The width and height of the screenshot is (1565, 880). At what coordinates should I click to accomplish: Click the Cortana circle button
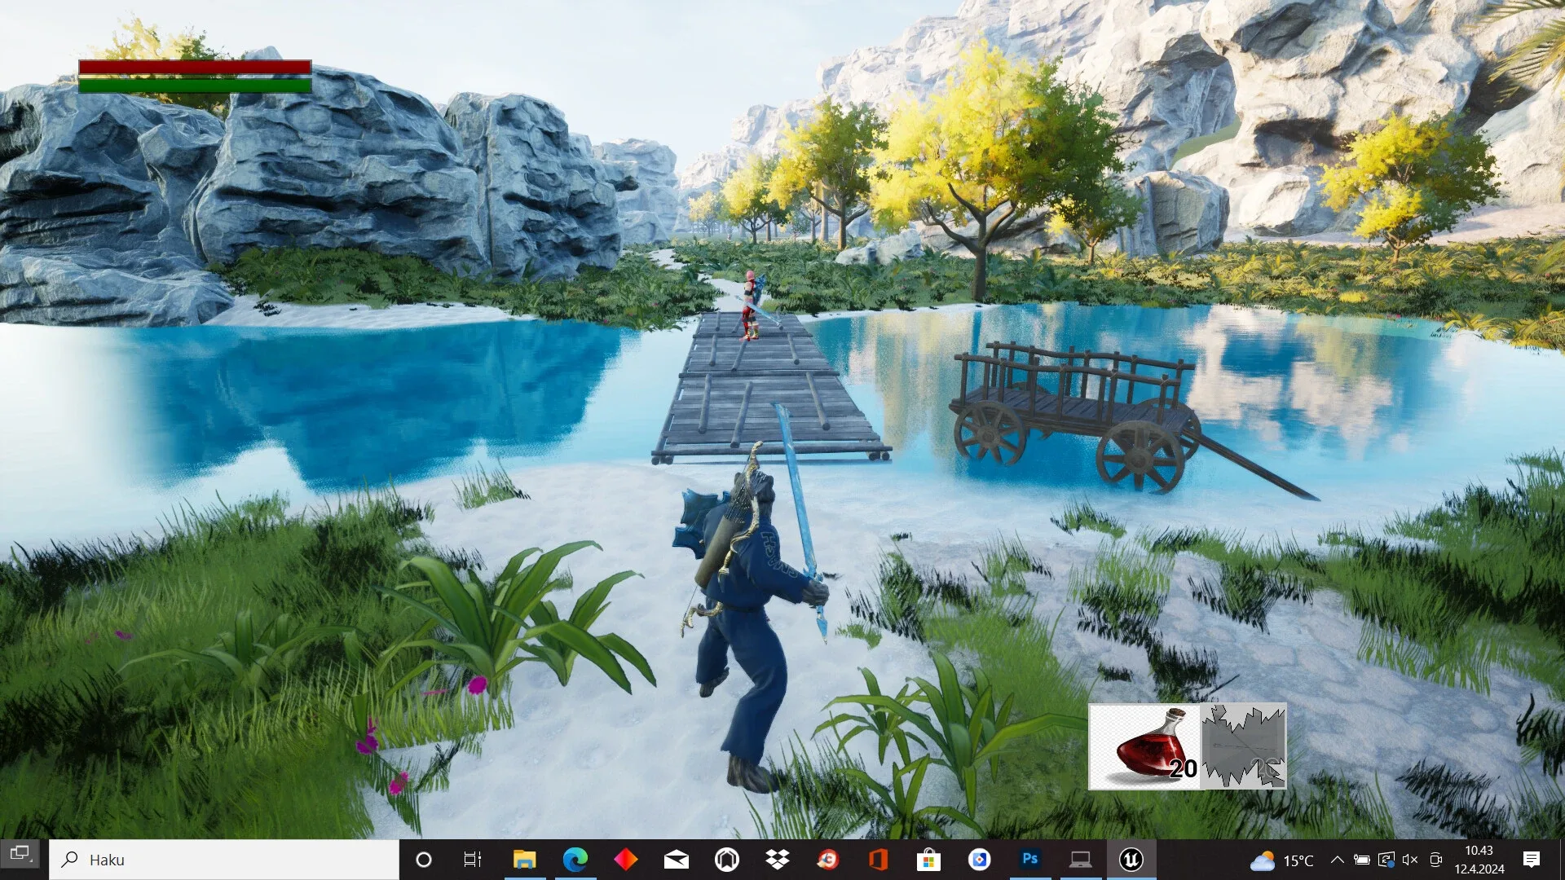point(424,860)
